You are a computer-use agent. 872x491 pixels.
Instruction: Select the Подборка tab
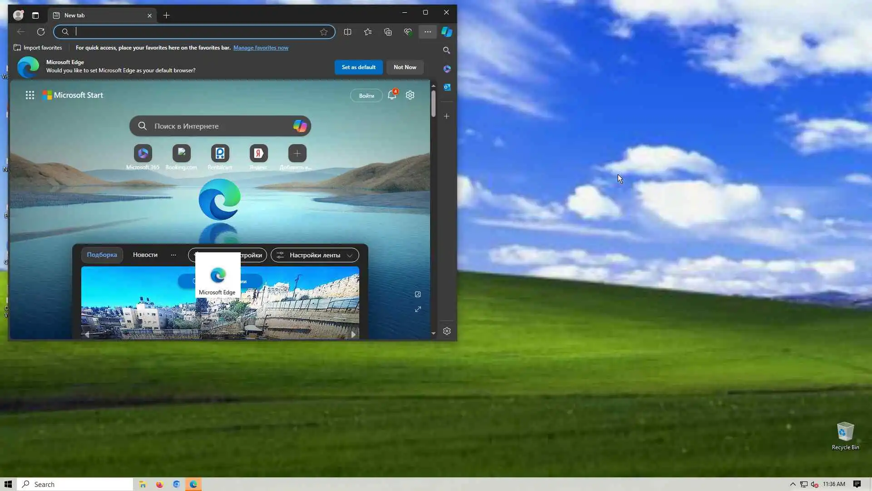[102, 255]
